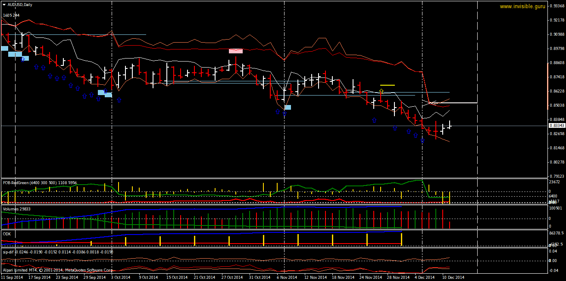Select the short yellow horizontal line
The width and height of the screenshot is (566, 281).
388,85
